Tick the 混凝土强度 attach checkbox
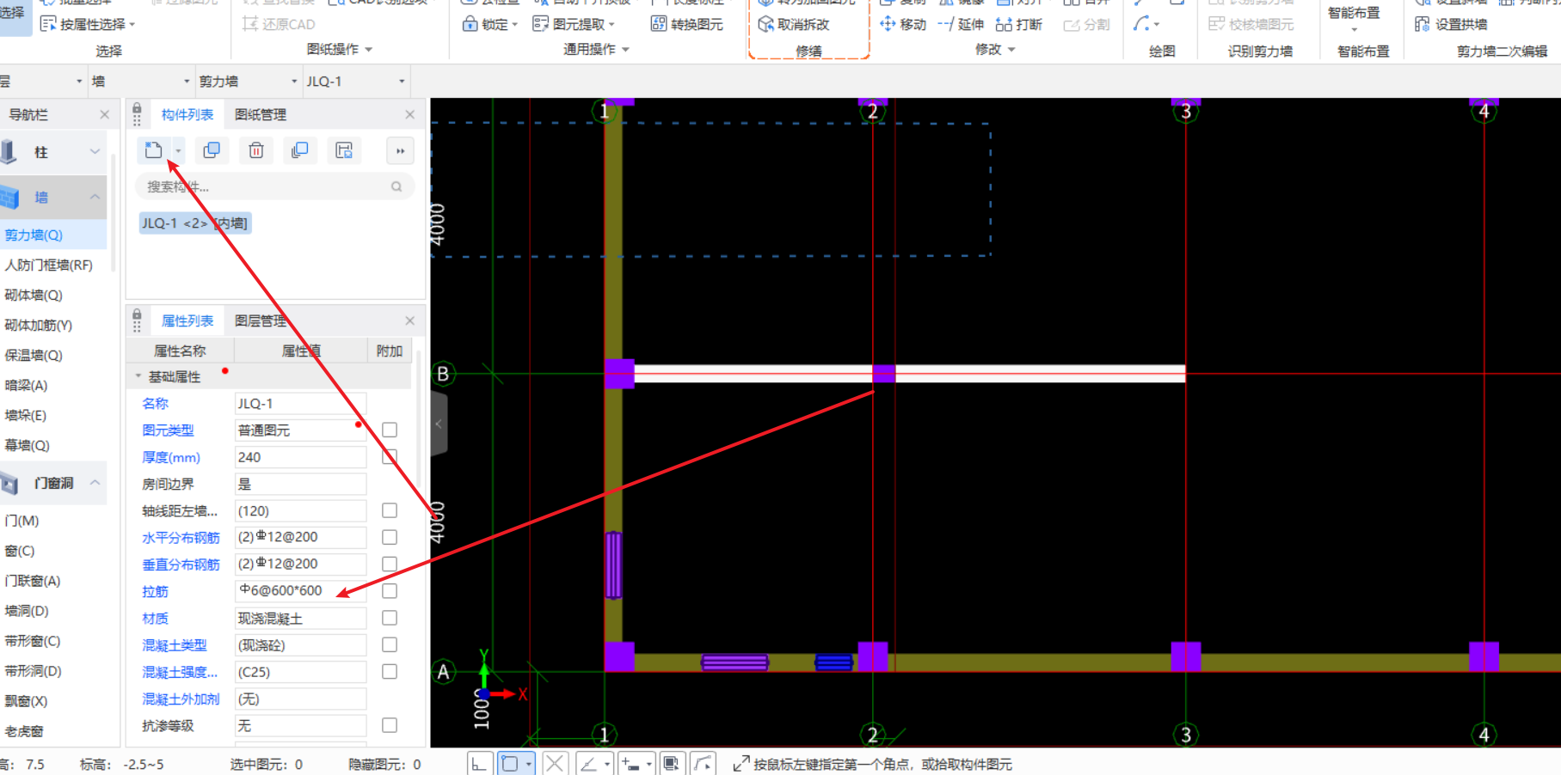Viewport: 1561px width, 775px height. click(x=390, y=672)
